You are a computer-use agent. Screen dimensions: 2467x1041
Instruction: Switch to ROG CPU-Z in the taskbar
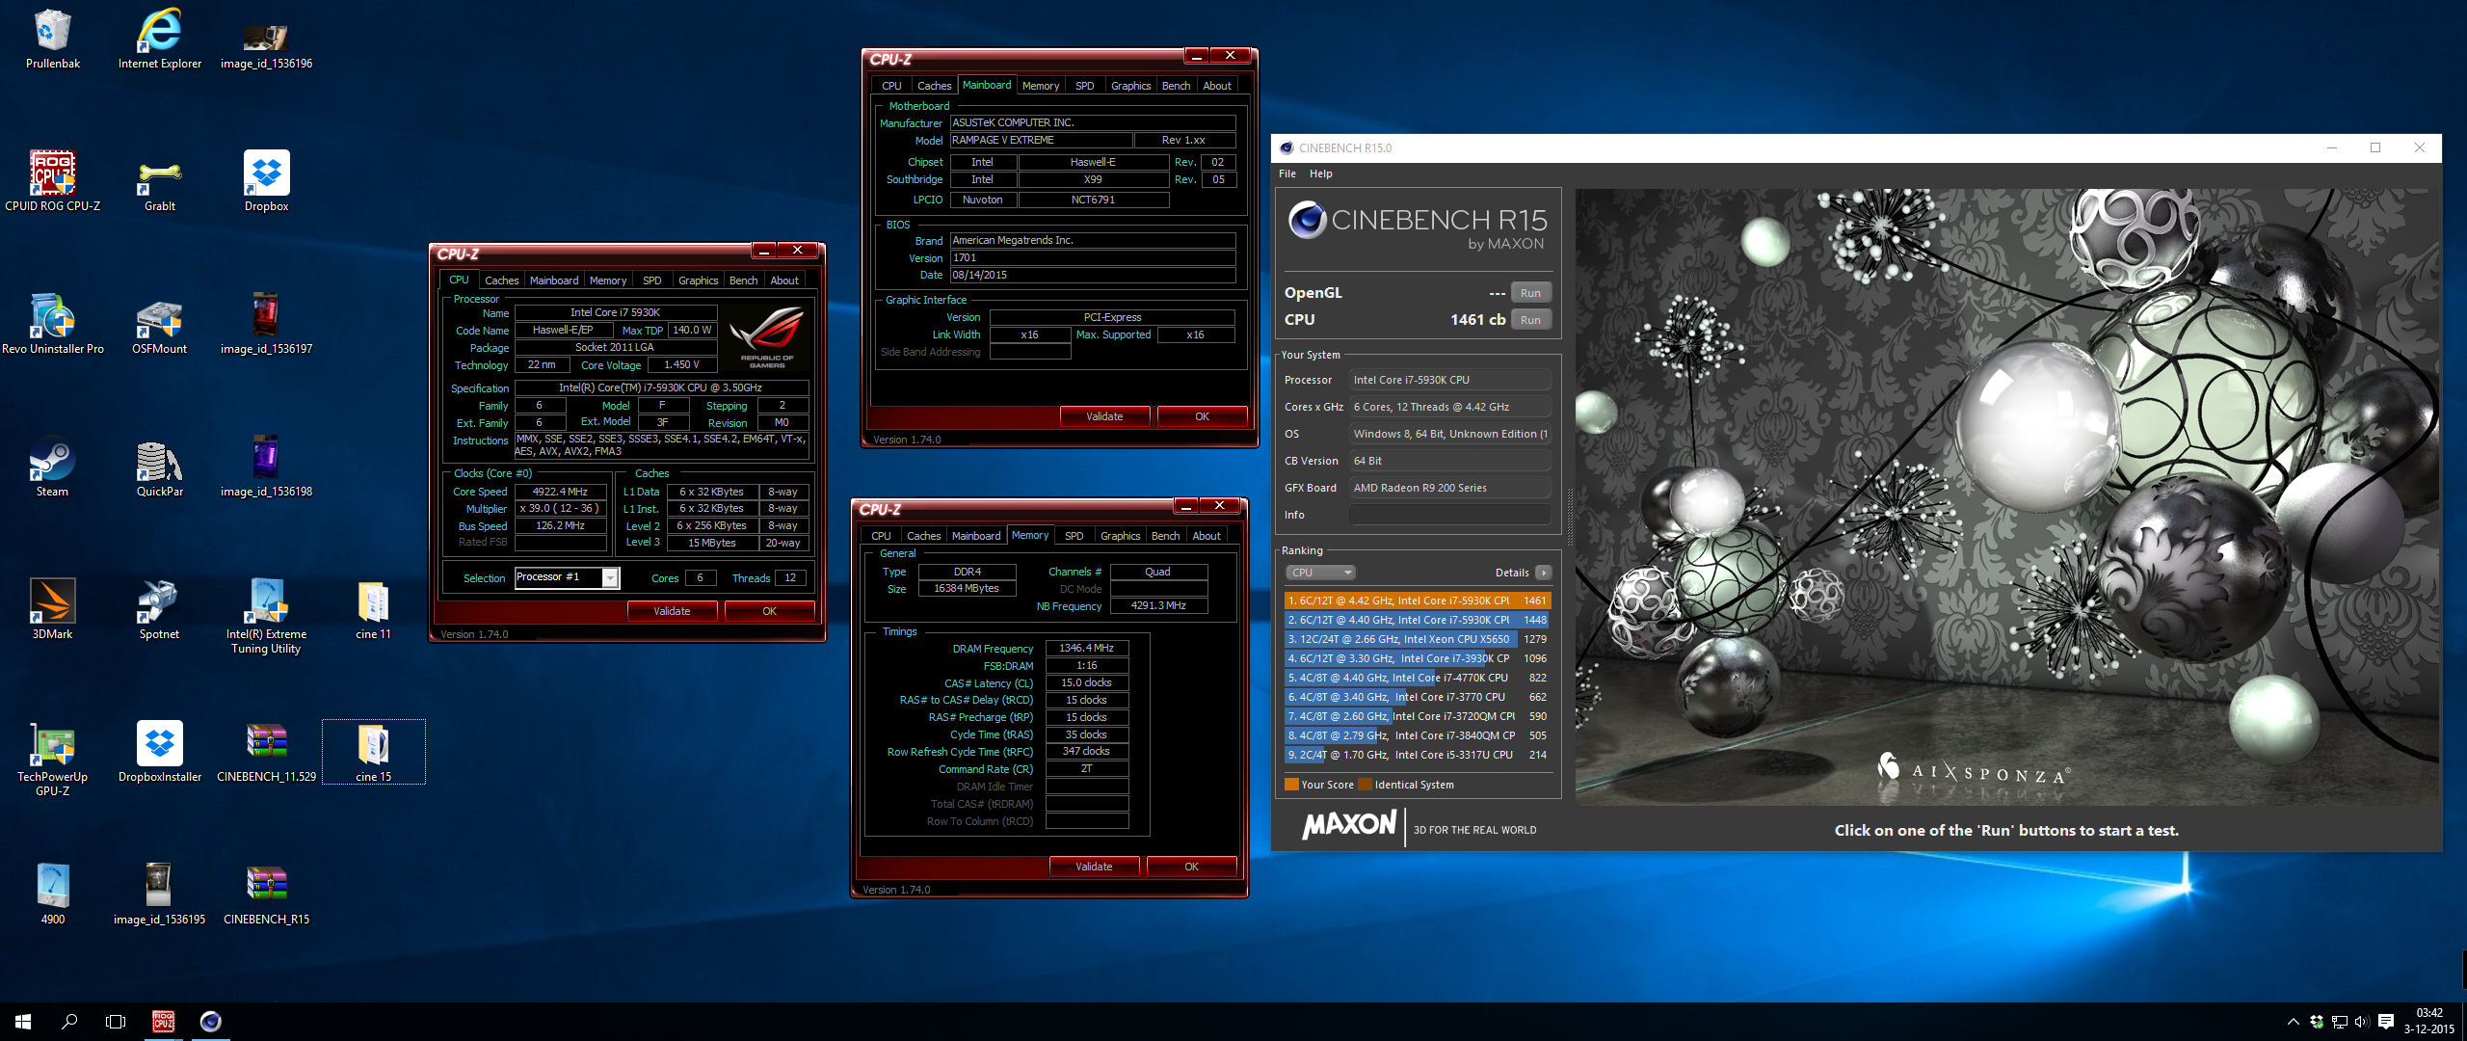click(164, 1022)
